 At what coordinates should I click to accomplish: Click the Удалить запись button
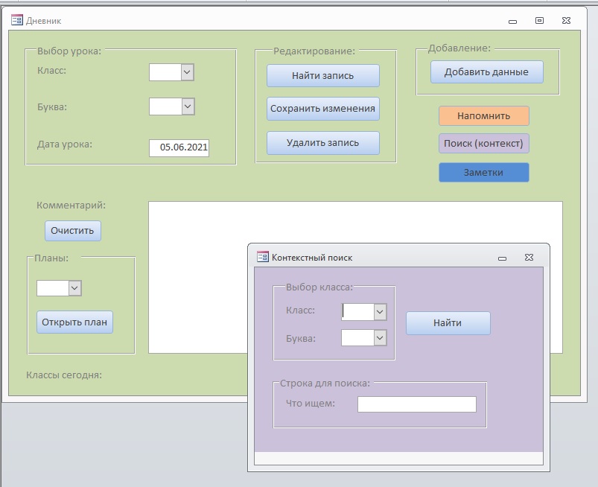323,143
